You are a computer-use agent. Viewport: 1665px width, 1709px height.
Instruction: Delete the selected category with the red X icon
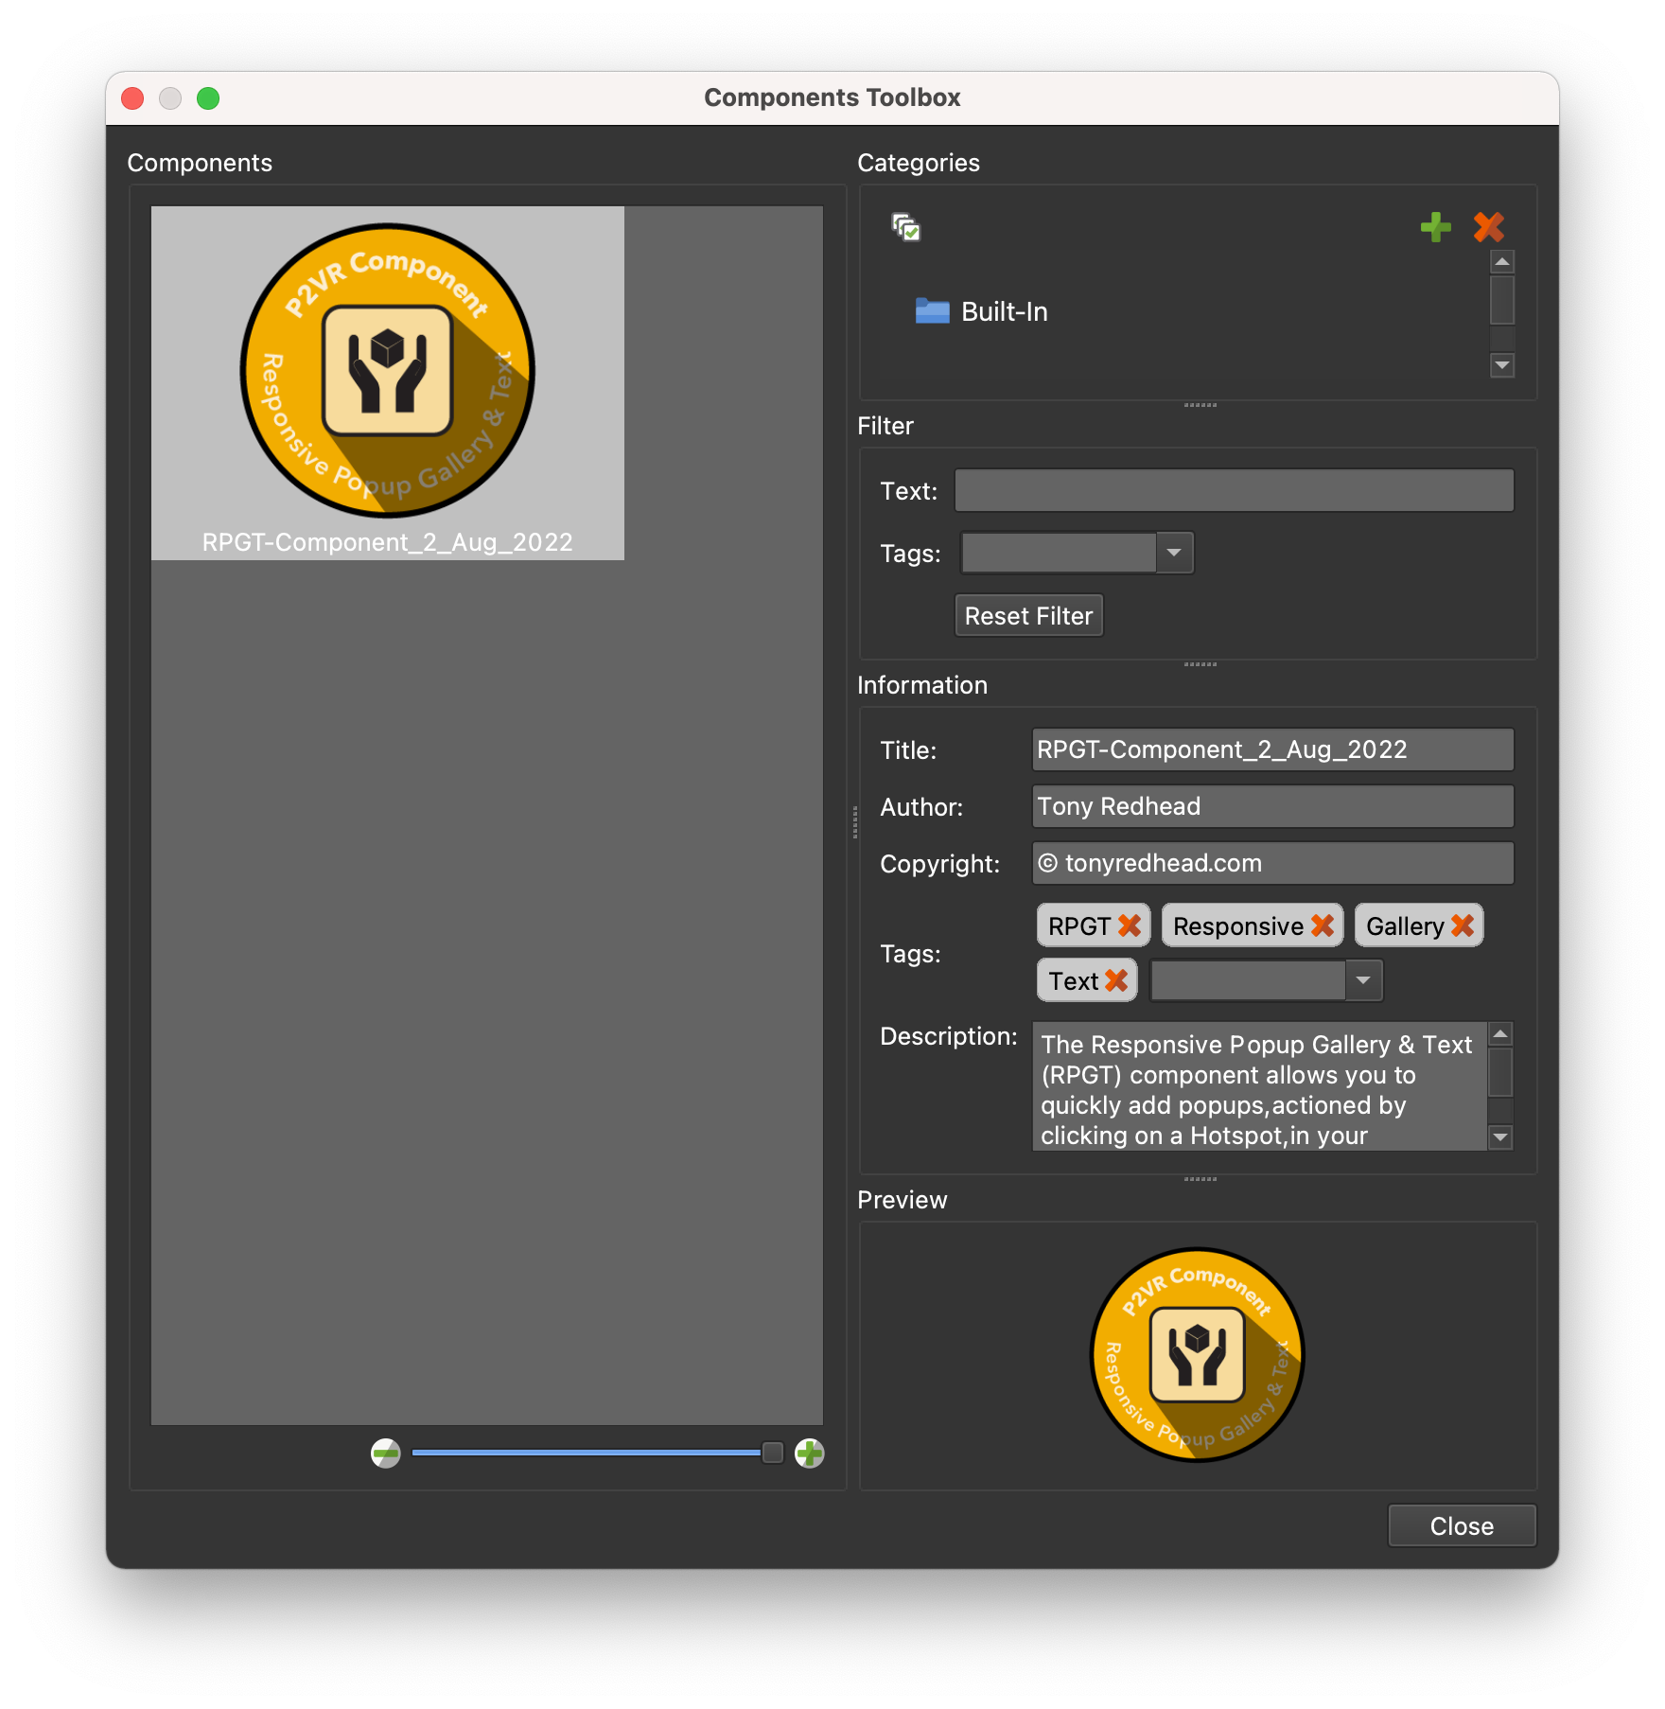click(x=1487, y=227)
